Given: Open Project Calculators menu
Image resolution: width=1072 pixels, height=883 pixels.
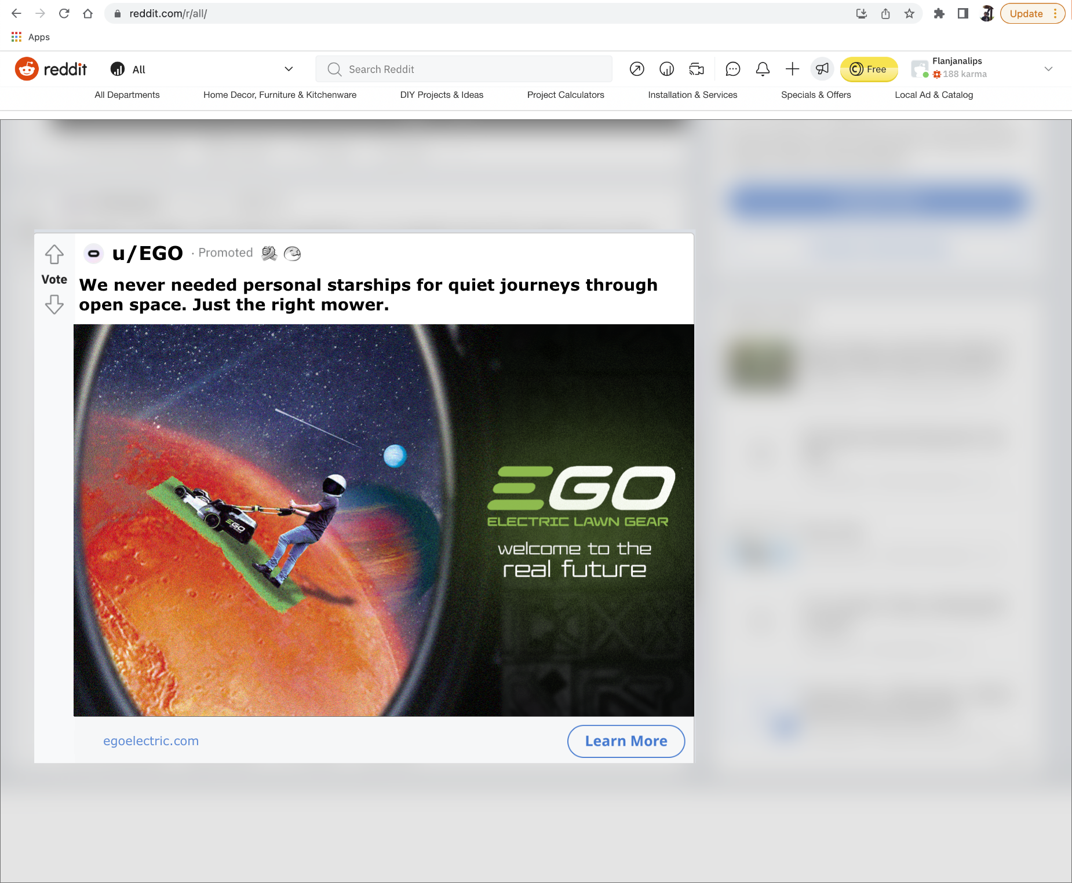Looking at the screenshot, I should 566,95.
